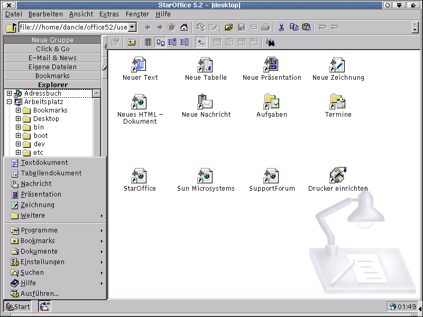423x317 pixels.
Task: Click the Up one level folder icon
Action: click(x=132, y=42)
